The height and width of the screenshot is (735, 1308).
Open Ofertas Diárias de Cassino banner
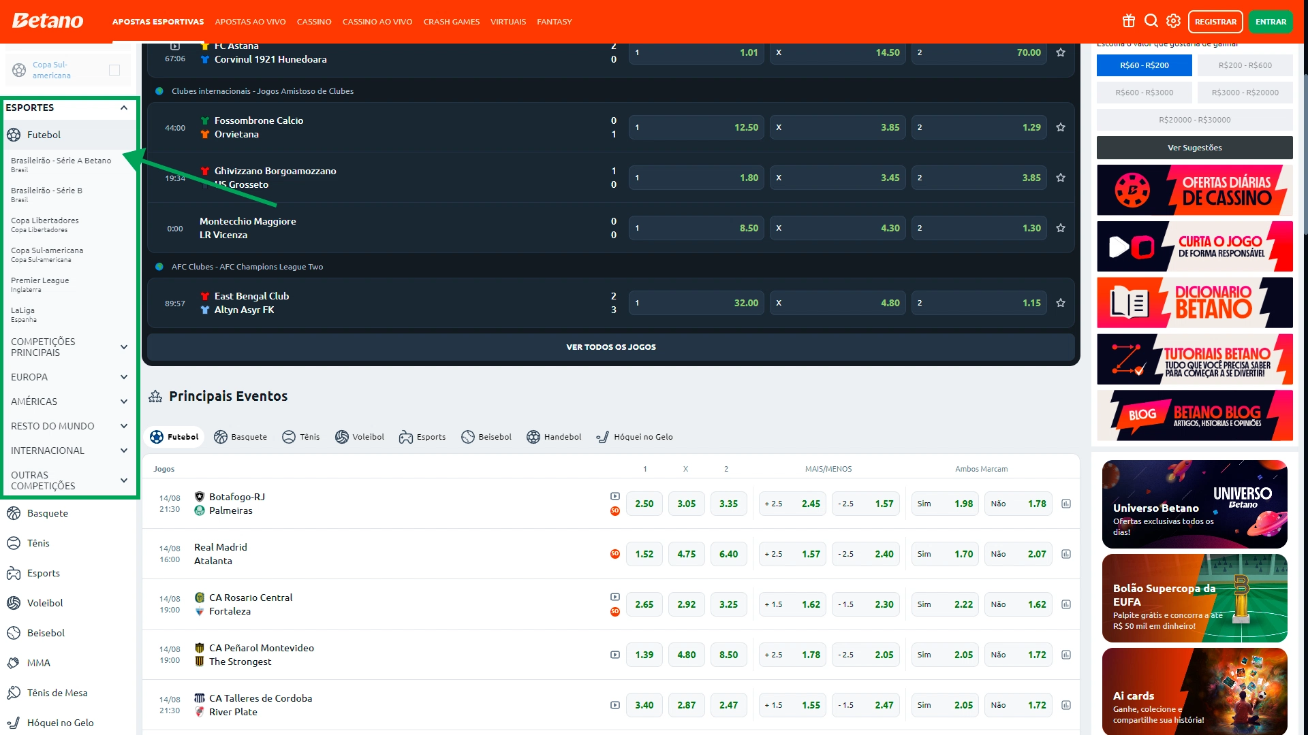coord(1195,190)
